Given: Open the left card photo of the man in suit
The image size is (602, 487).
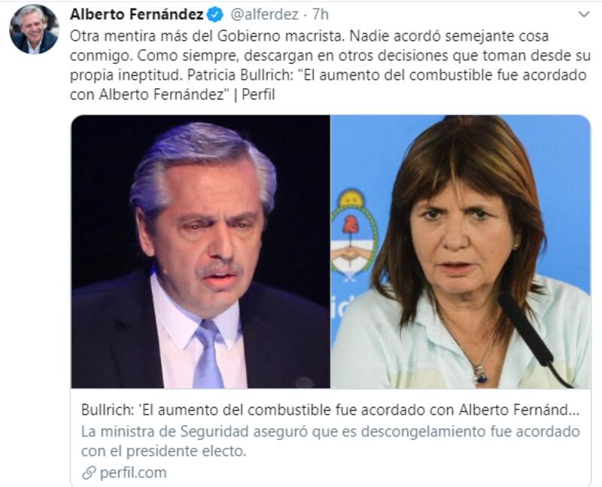Looking at the screenshot, I should (x=201, y=251).
